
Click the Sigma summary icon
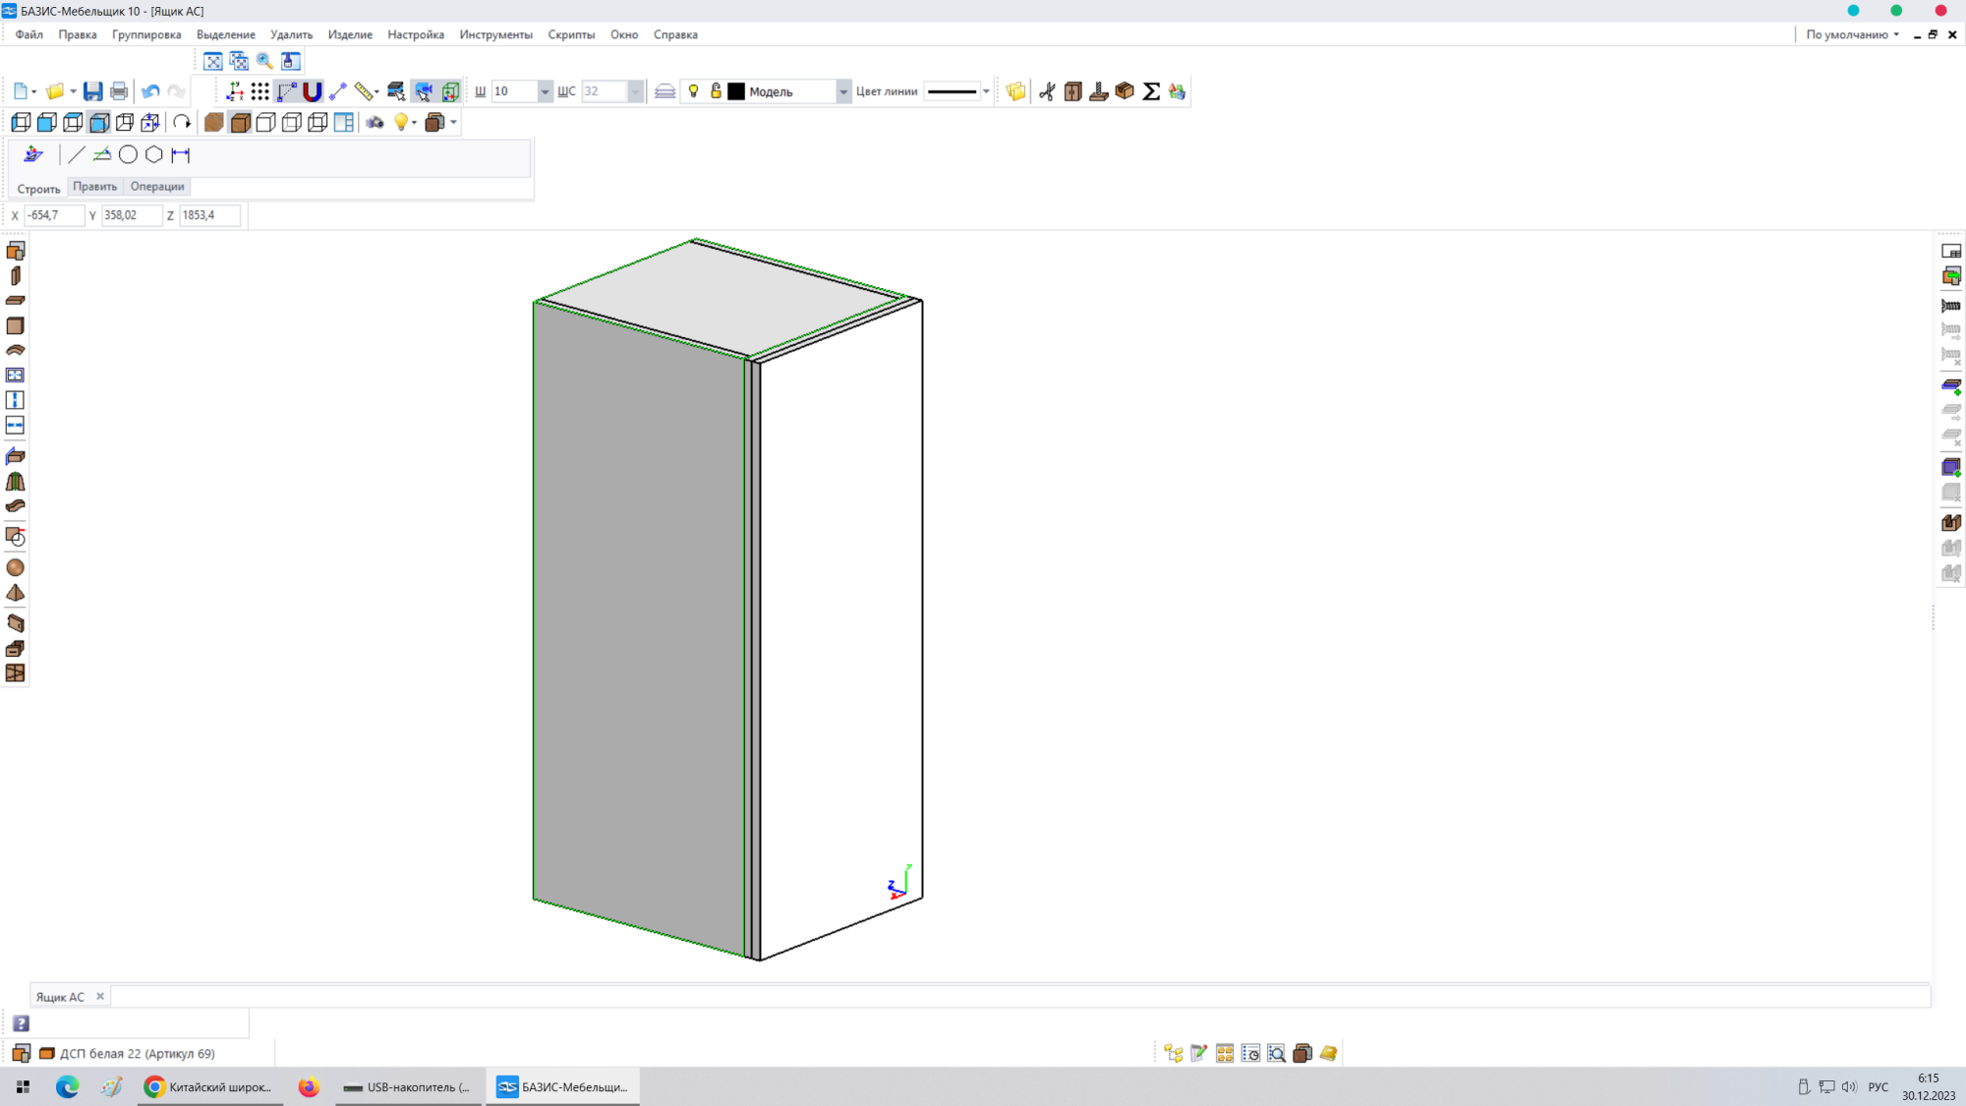[x=1151, y=91]
